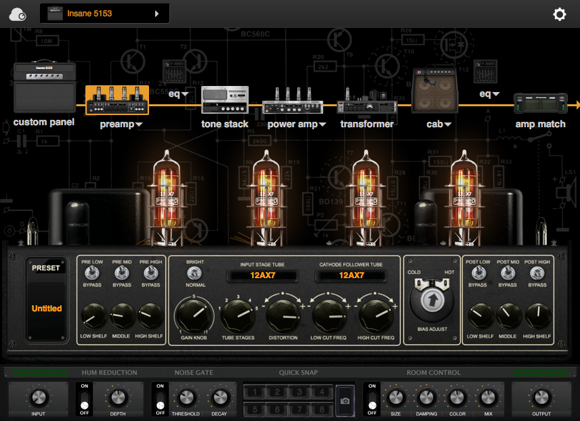Toggle the Pre Low bypass switch
The width and height of the screenshot is (580, 421).
[91, 273]
